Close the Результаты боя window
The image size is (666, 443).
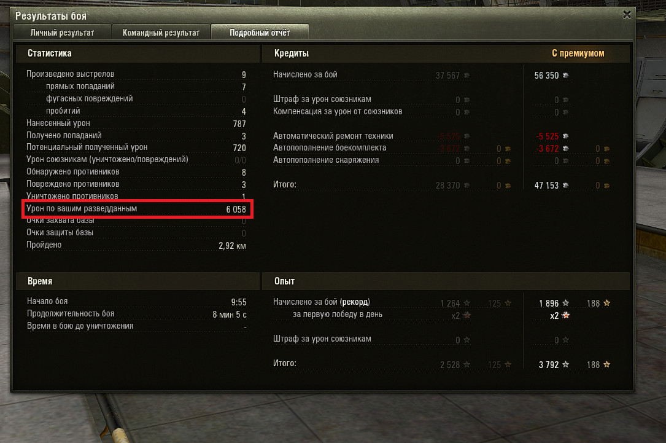tap(627, 15)
